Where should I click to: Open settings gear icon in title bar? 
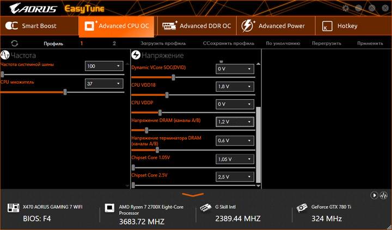point(346,8)
